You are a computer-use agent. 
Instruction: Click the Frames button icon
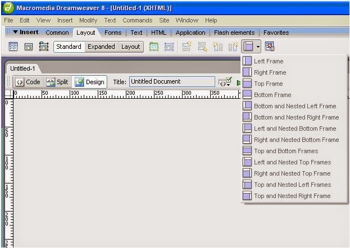[248, 47]
